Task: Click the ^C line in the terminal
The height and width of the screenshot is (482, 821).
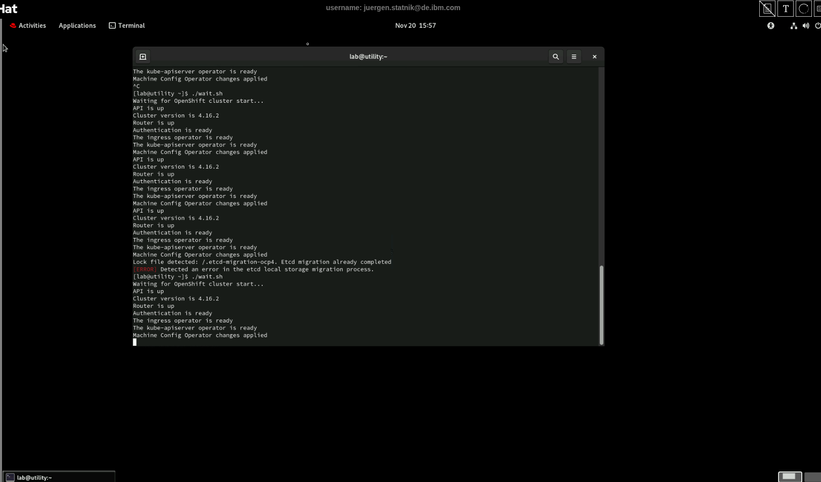Action: (x=137, y=86)
